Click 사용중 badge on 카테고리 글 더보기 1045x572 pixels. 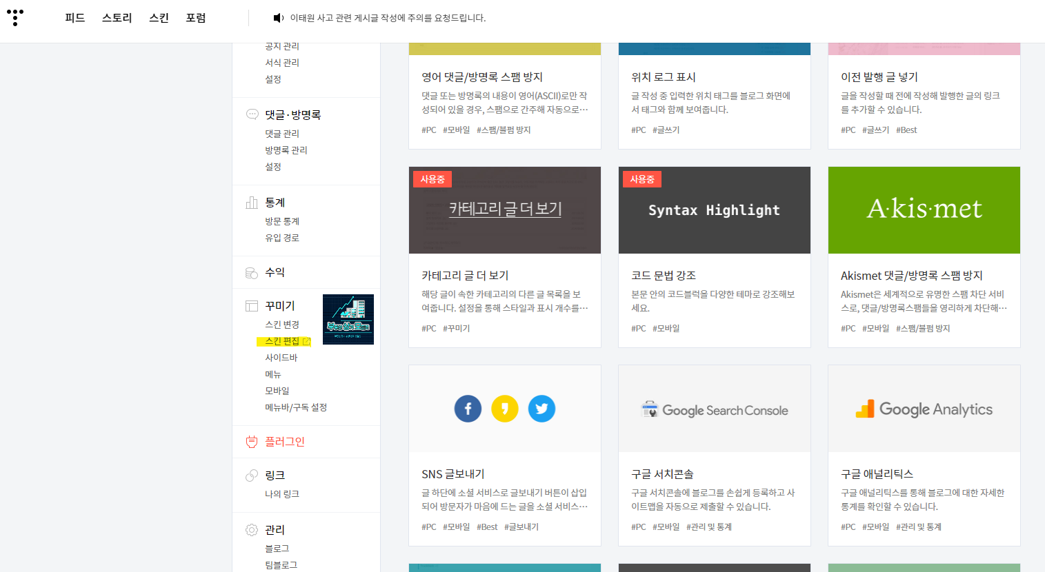coord(432,179)
